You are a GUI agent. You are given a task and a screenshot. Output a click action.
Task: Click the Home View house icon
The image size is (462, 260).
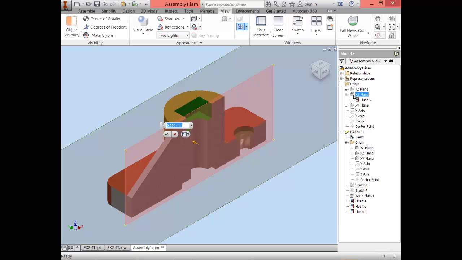click(392, 35)
